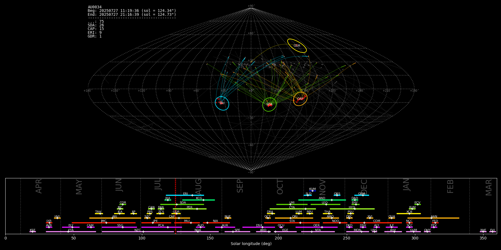501x250 pixels.
Task: Click the green SDA activity bar in the timeline
Action: click(182, 204)
